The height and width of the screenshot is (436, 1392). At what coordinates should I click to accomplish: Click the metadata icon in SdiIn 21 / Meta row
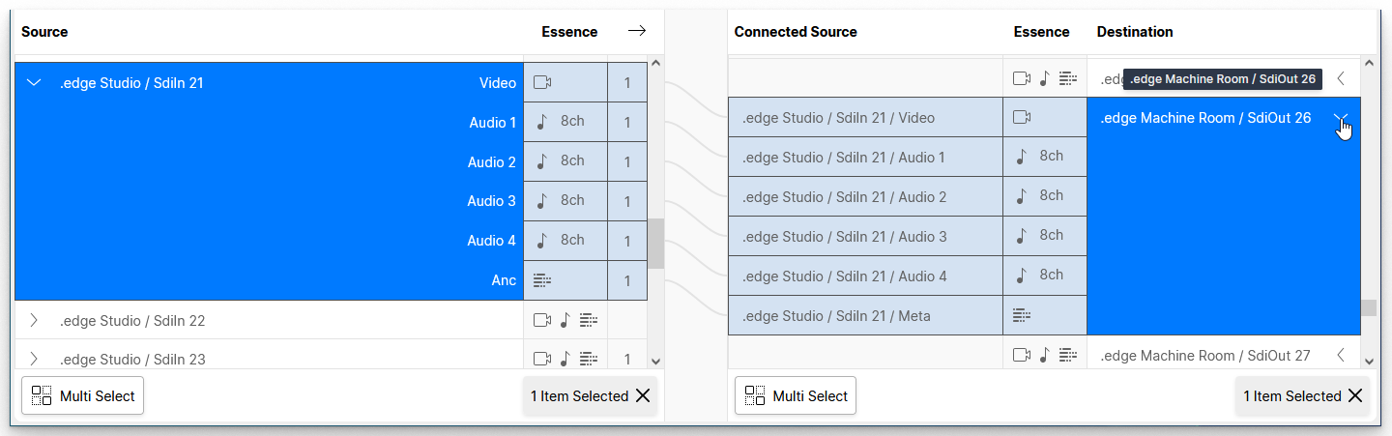click(1022, 315)
